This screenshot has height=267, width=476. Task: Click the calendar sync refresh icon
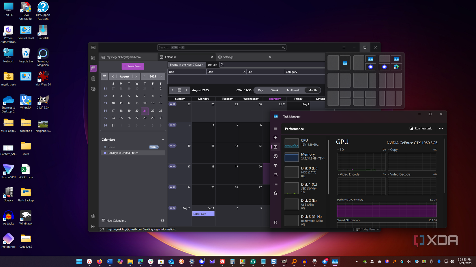pos(162,221)
